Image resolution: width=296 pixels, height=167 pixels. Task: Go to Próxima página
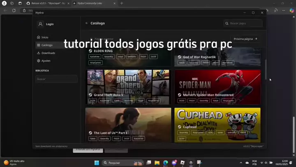245,39
